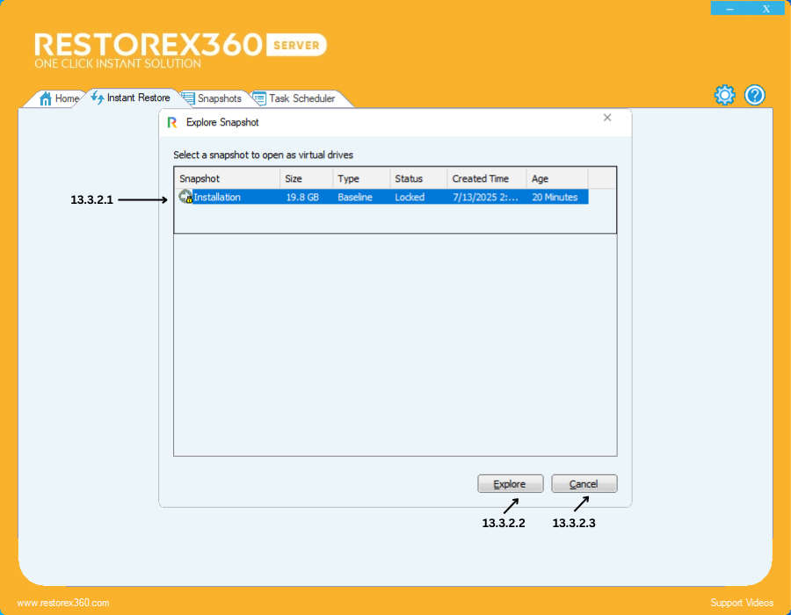Open the www.restorex360.com link

pos(63,603)
